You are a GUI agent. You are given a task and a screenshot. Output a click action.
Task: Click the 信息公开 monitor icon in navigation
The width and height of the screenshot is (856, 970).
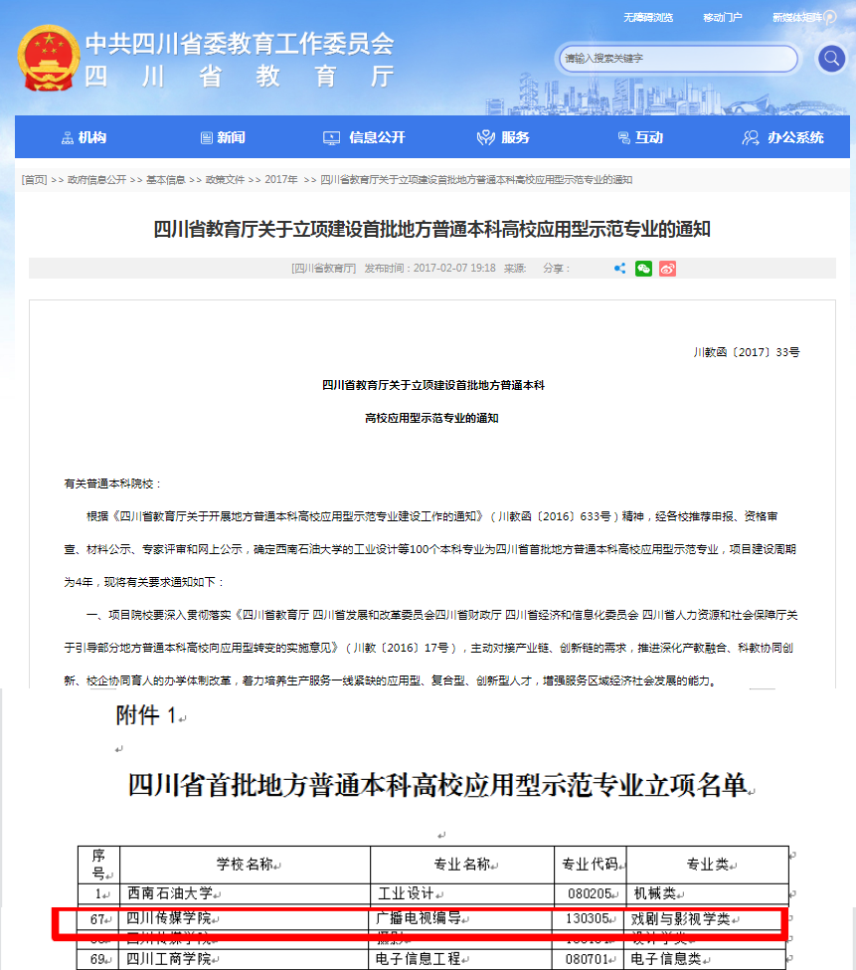[332, 138]
